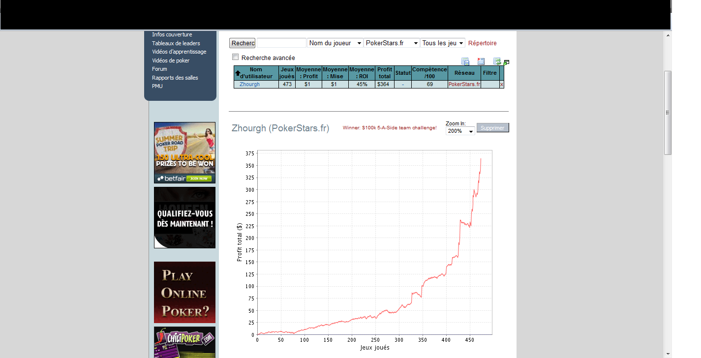
Task: Expand the Tous les jeux dropdown
Action: [x=443, y=43]
